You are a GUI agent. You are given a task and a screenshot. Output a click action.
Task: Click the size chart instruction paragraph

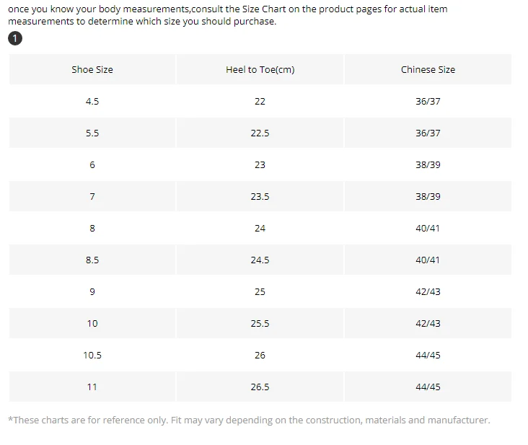pos(228,15)
